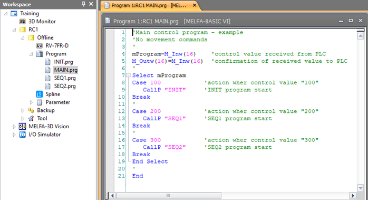Image resolution: width=368 pixels, height=200 pixels.
Task: Select the Offline tree label
Action: [45, 37]
